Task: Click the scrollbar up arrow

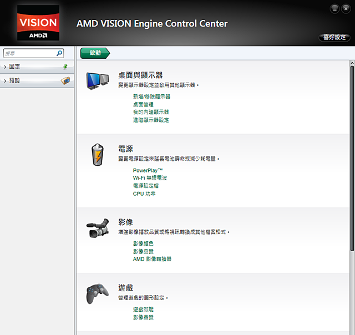Action: (352, 63)
